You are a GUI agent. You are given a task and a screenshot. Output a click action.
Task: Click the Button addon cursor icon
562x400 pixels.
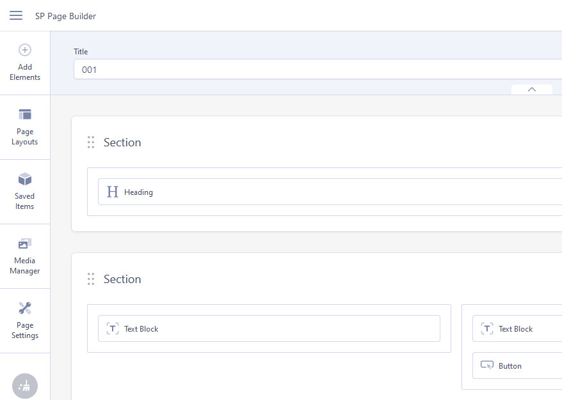pos(487,365)
